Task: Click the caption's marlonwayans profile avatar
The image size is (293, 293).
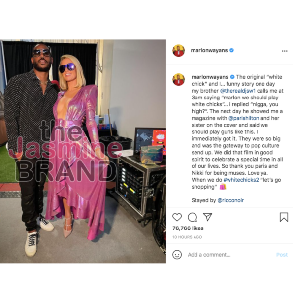Action: pos(178,79)
